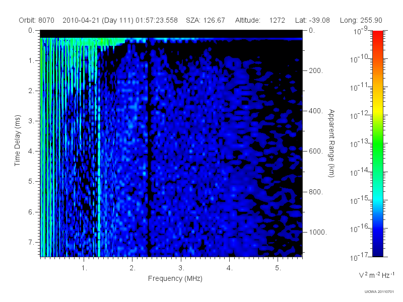Click the altitude value '1272'
Viewport: 403px width, 302px height.
[277, 20]
